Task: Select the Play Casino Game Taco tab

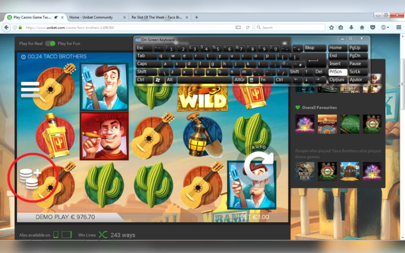Action: pyautogui.click(x=32, y=17)
